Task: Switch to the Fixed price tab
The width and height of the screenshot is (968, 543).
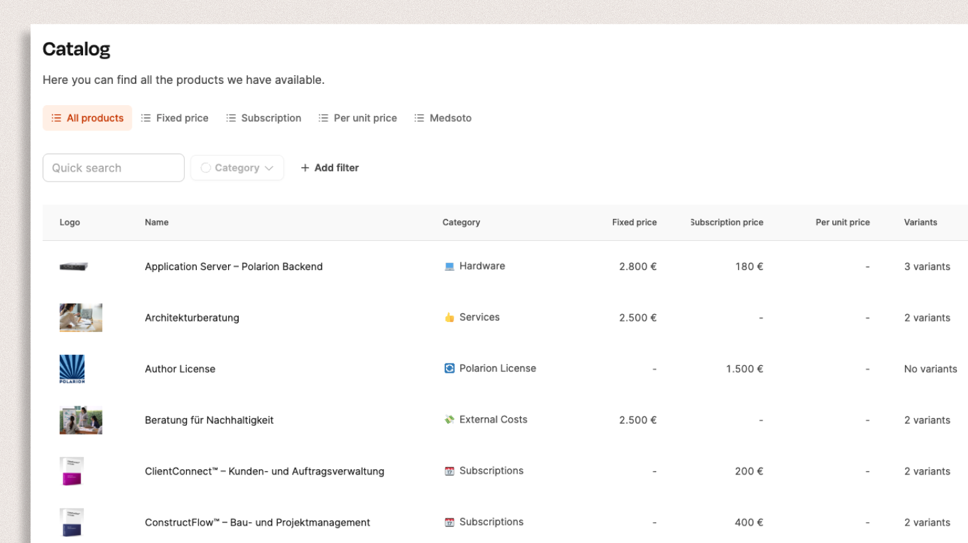Action: 175,118
